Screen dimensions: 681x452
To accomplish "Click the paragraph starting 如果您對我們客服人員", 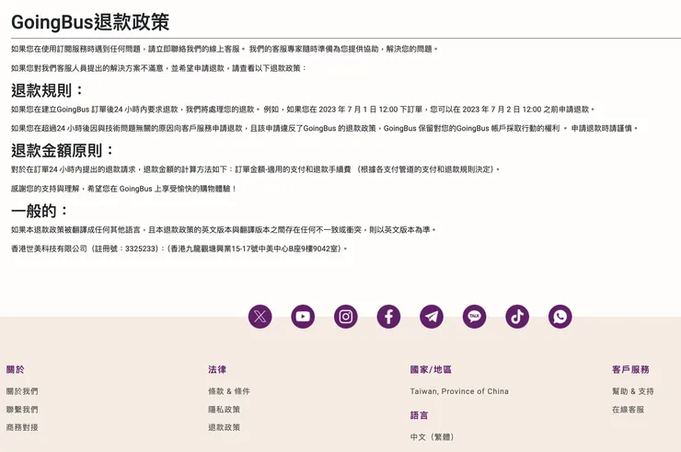I will [159, 68].
